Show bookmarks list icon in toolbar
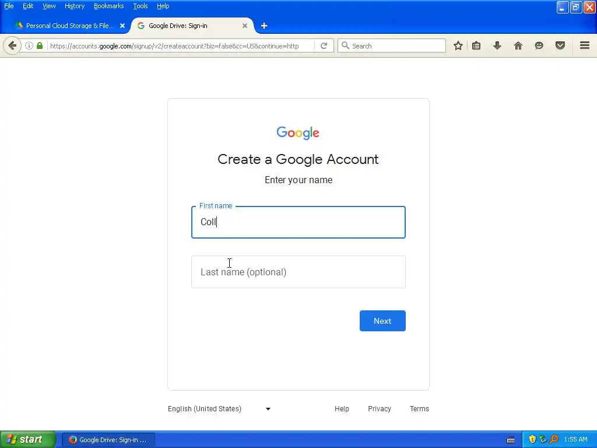Screen dimensions: 597x448 point(476,45)
